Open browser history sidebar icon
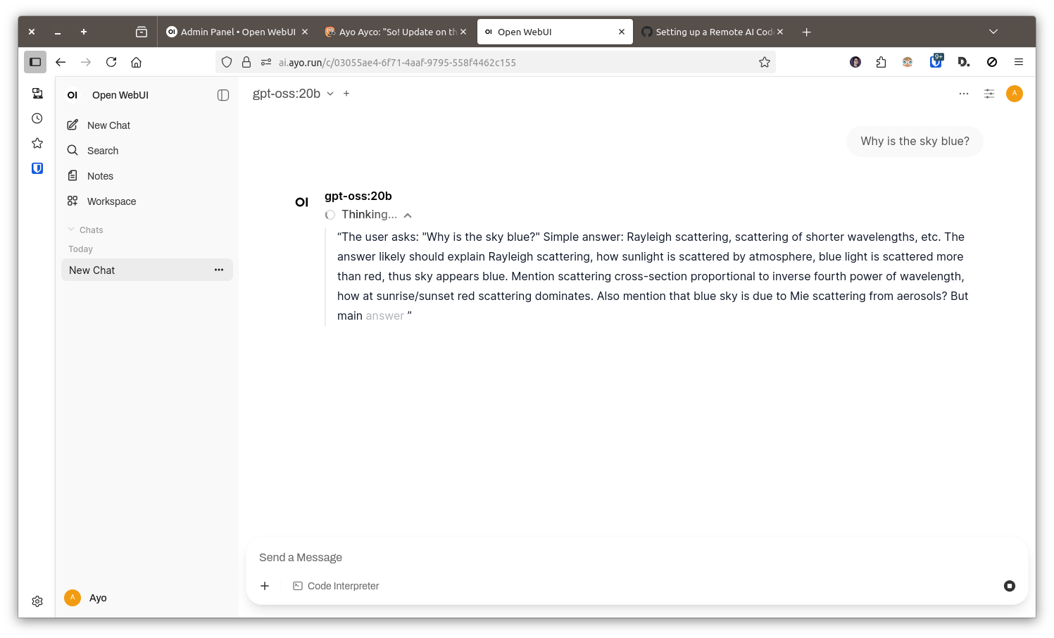 tap(37, 118)
